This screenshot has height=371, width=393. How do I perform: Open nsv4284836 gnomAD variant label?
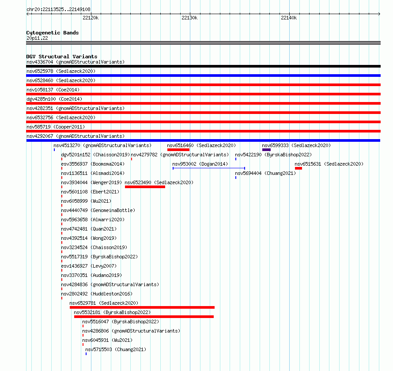click(110, 284)
